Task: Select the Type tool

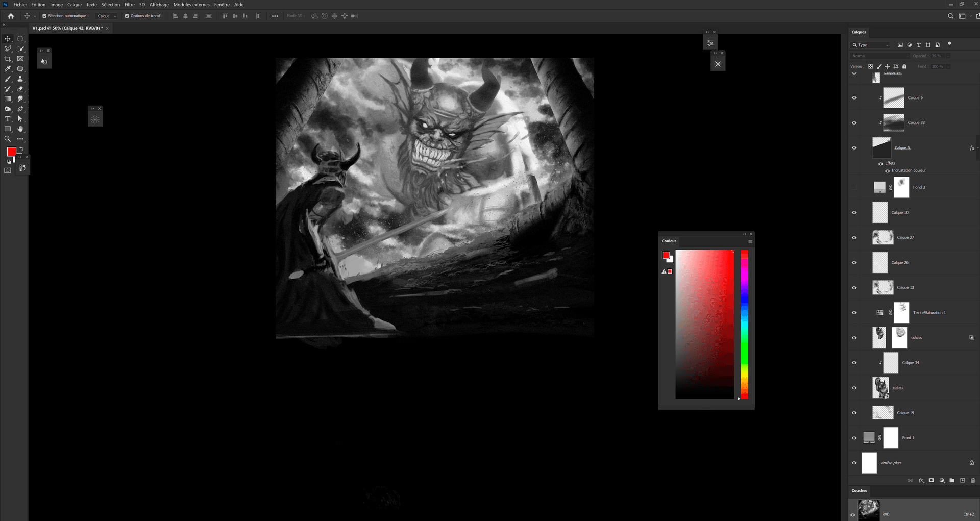Action: [8, 119]
